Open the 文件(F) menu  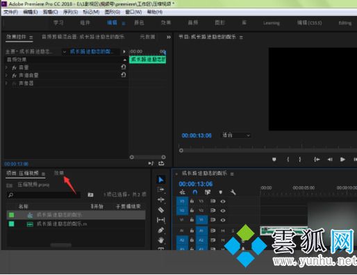[x=10, y=12]
